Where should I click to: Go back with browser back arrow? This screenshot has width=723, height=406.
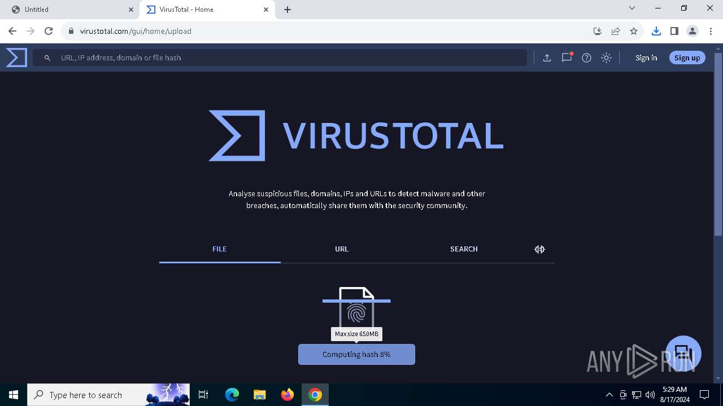pos(12,31)
